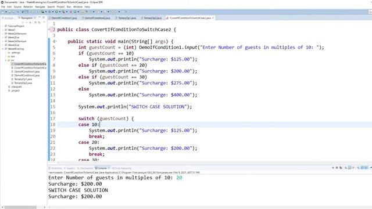372x209 pixels.
Task: Select TernaryOp2.java in Navigator tree
Action: pyautogui.click(x=23, y=83)
